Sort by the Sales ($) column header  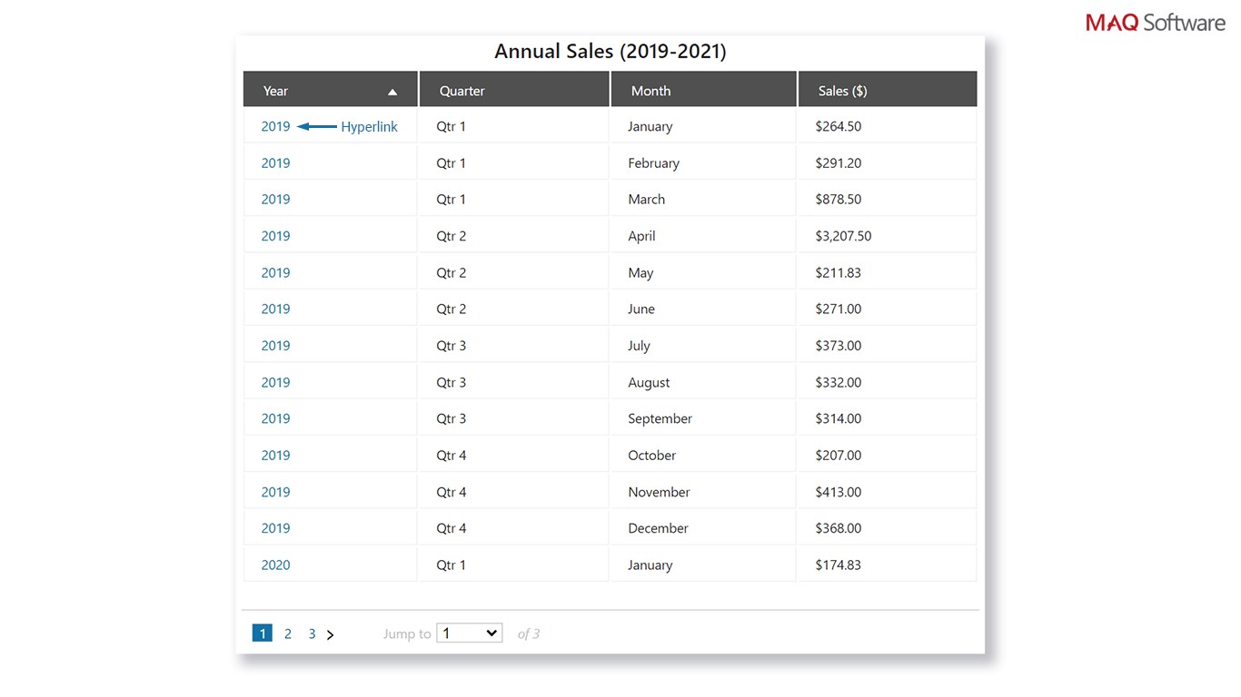(x=842, y=91)
